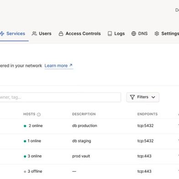This screenshot has width=179, height=179.
Task: Select the 1 online hosts cell
Action: pos(32,141)
